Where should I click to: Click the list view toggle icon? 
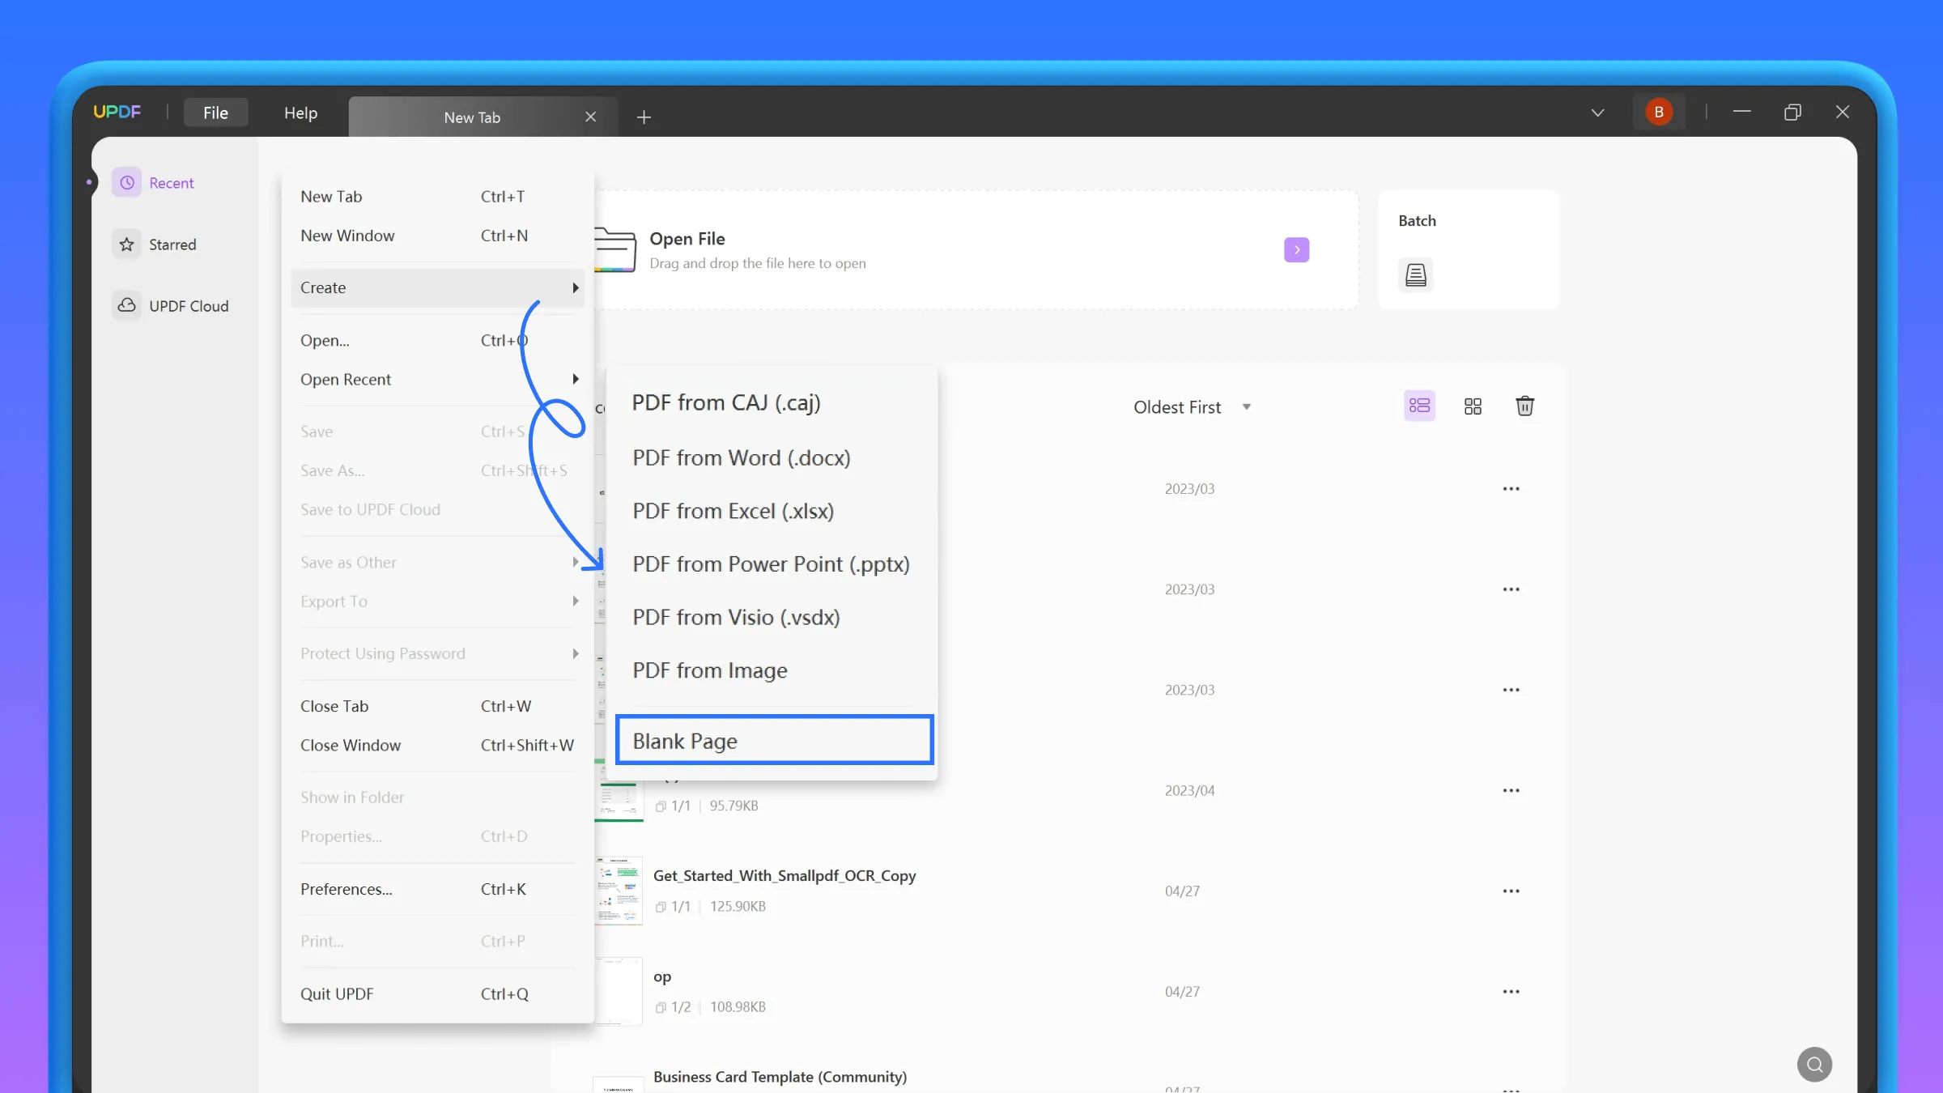1420,406
